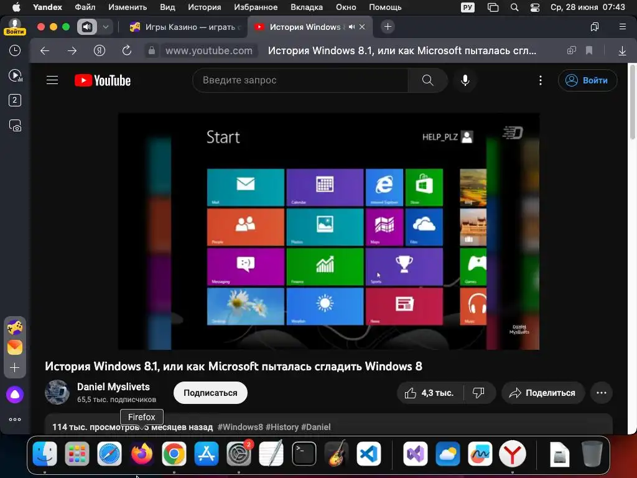Open the Вкладка menu
637x478 pixels.
[x=307, y=7]
